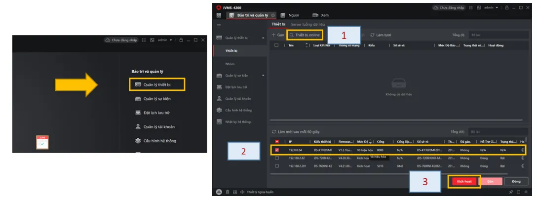Click the Bộ lọc filter field above online devices
This screenshot has width=540, height=200.
point(498,132)
